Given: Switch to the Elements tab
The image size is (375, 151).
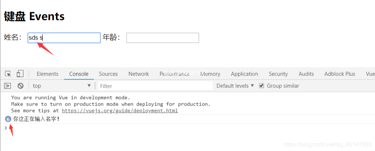Looking at the screenshot, I should pyautogui.click(x=47, y=74).
